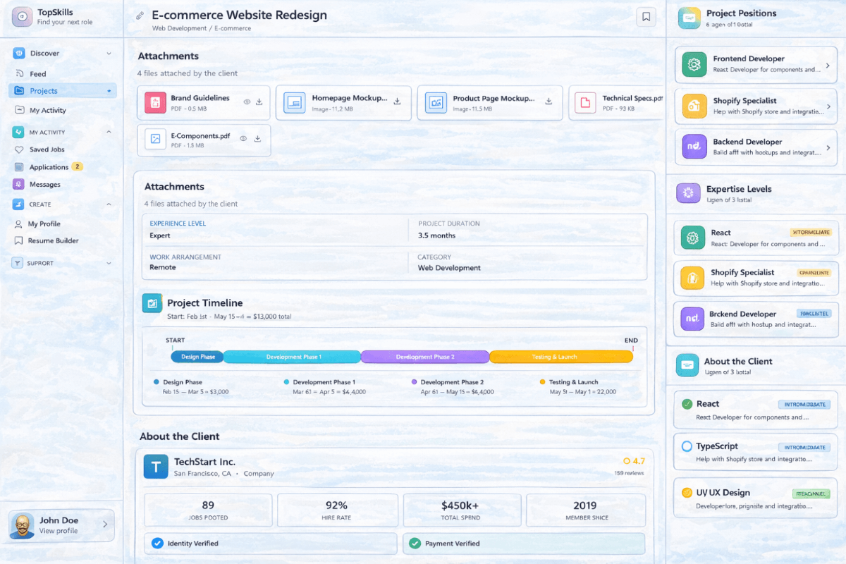Bookmark the E-commerce Website Redesign project
The width and height of the screenshot is (846, 564).
pos(646,16)
